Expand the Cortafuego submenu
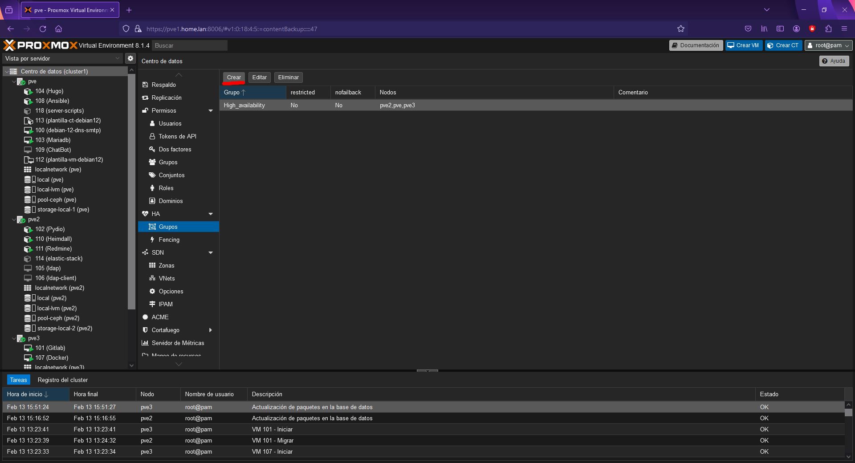 coord(211,330)
